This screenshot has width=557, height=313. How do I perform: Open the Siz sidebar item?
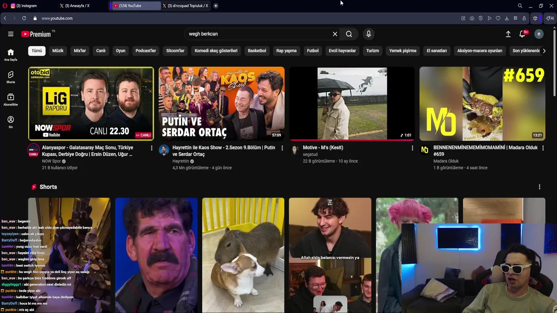point(11,122)
